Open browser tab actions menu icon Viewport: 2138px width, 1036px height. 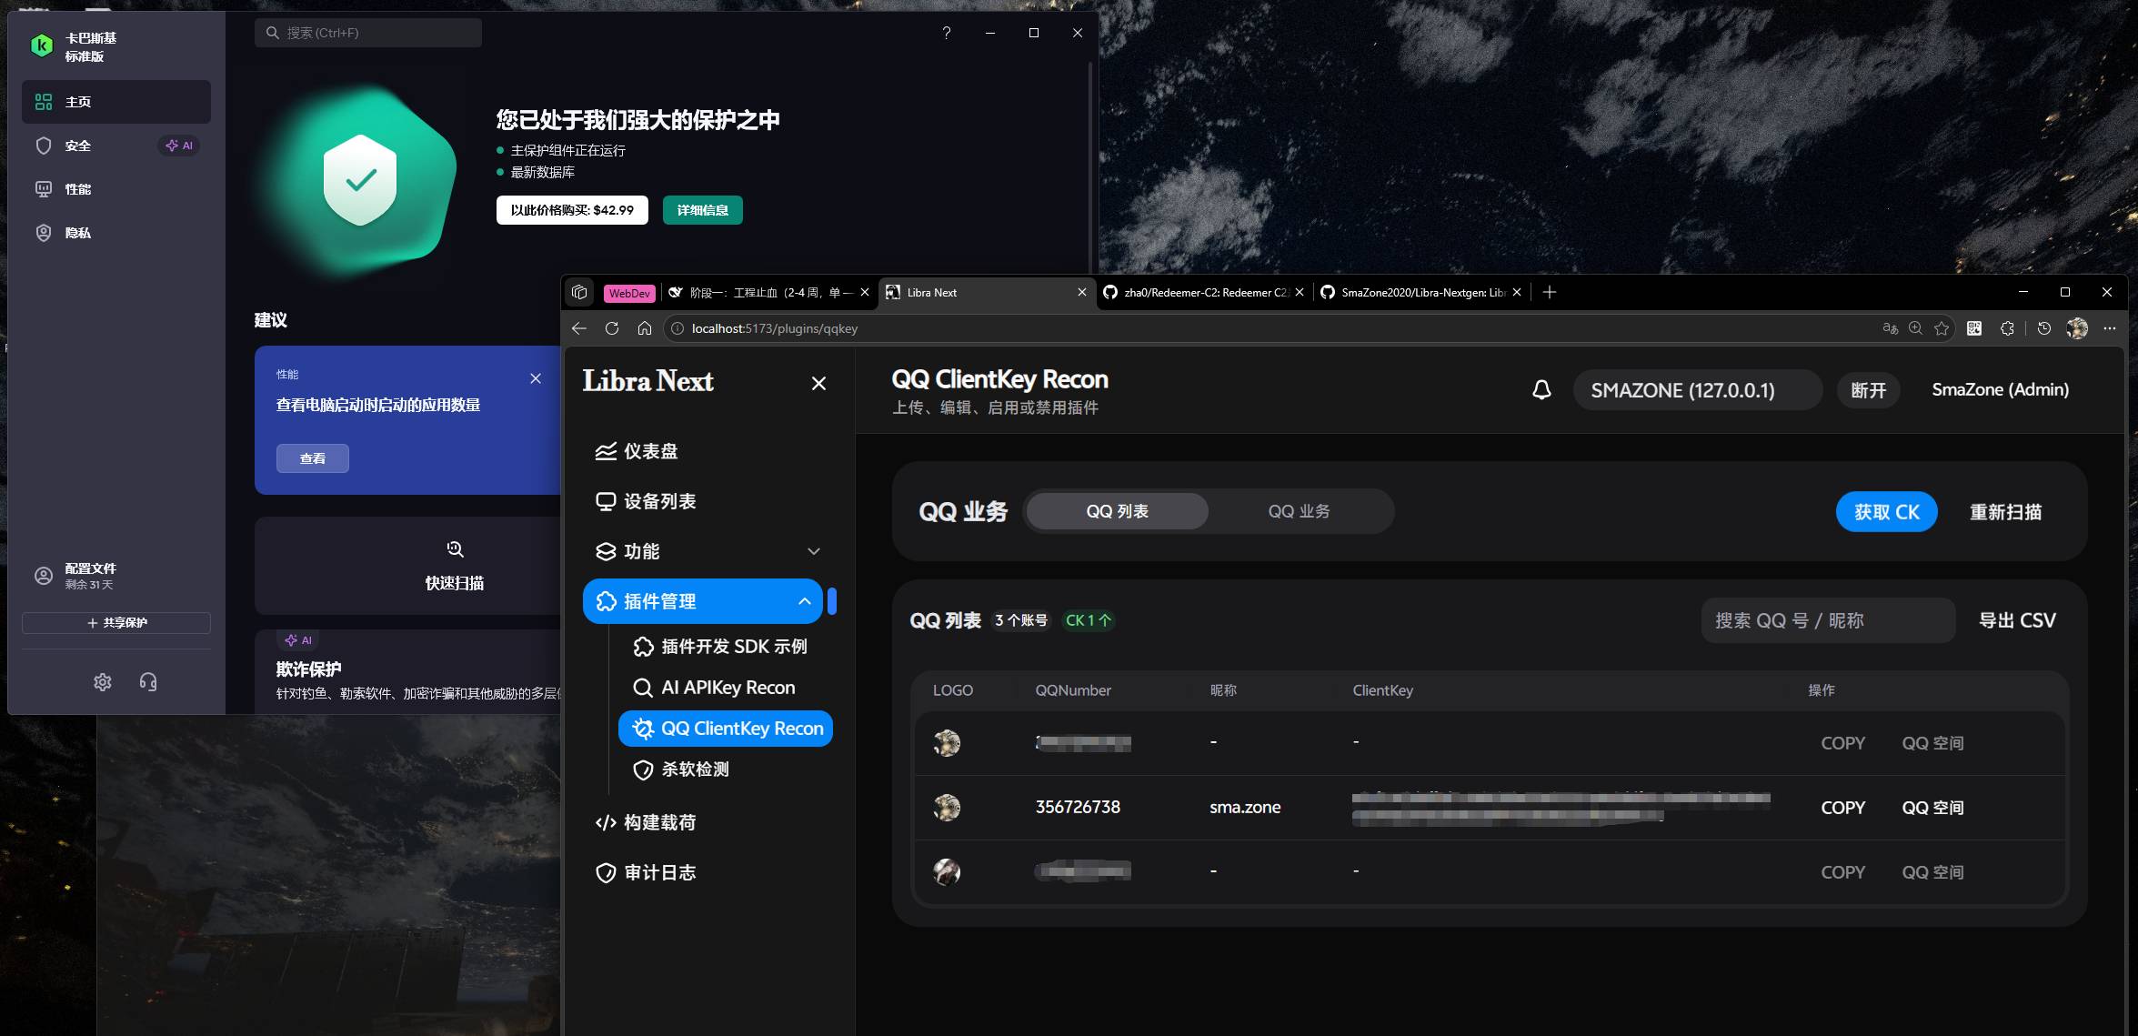579,292
